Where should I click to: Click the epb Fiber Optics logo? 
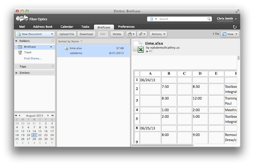(x=32, y=18)
